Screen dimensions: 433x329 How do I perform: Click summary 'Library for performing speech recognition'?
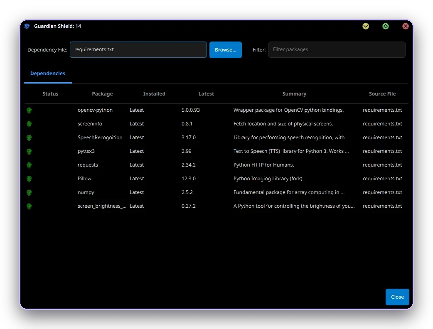coord(292,137)
